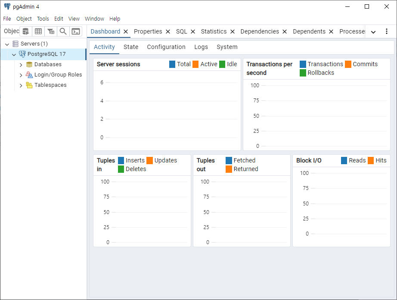
Task: Open the Window menu
Action: tap(94, 19)
